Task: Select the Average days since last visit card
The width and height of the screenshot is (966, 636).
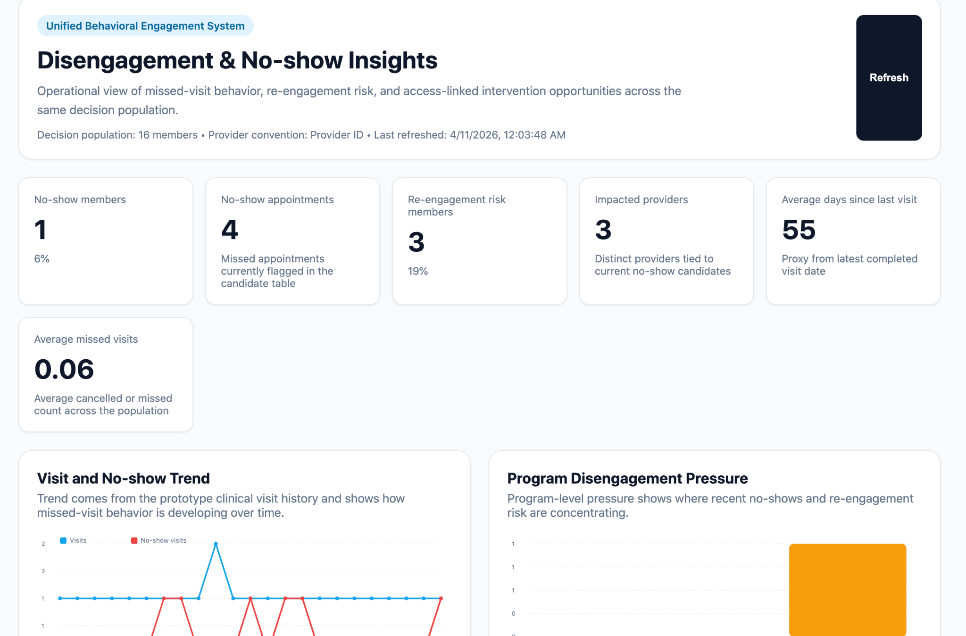Action: (x=853, y=241)
